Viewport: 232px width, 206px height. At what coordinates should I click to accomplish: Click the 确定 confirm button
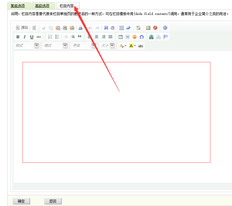21,201
